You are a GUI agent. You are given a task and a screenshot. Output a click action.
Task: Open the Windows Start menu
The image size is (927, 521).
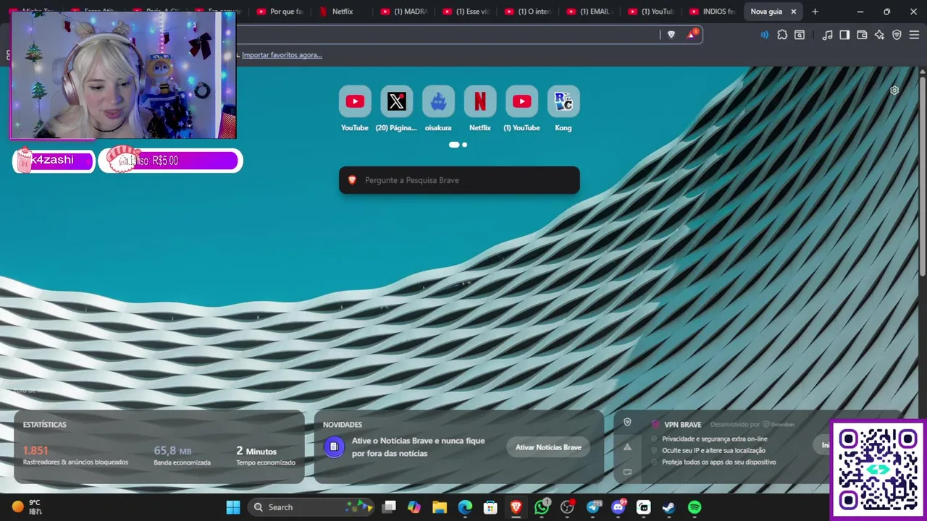(x=233, y=507)
